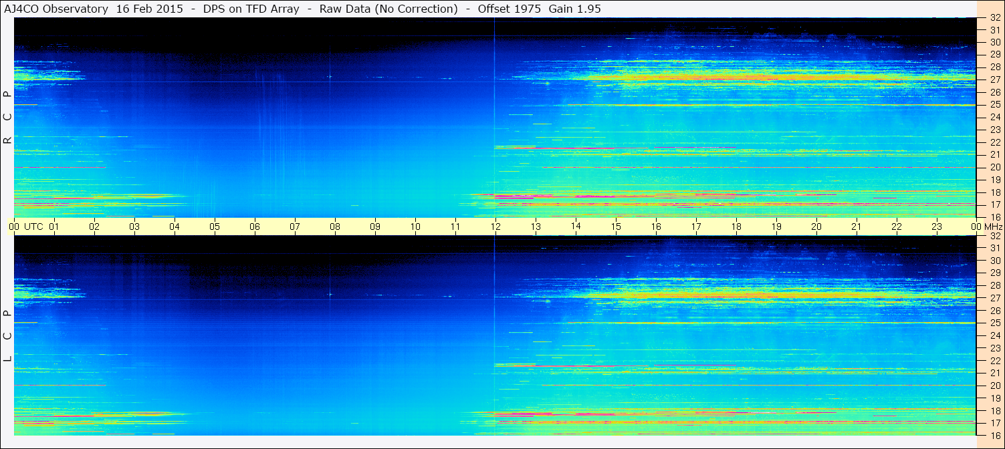Select the 06 hour marker on time axis
Screen dimensions: 1005x449
pyautogui.click(x=255, y=227)
